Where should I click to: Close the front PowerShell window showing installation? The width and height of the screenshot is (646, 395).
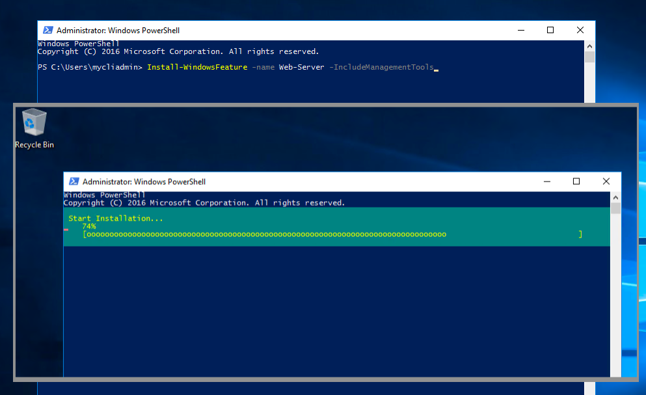point(606,182)
